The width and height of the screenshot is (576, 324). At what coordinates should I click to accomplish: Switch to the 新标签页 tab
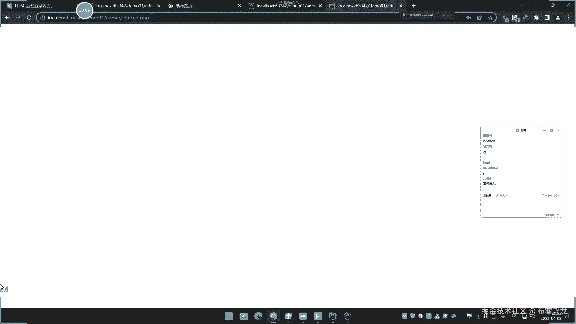point(184,6)
